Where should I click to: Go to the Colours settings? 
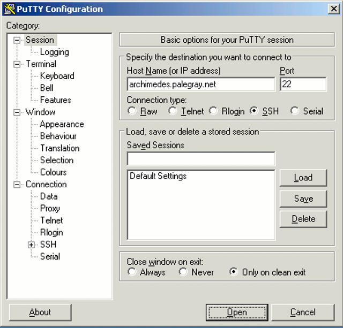coord(53,172)
